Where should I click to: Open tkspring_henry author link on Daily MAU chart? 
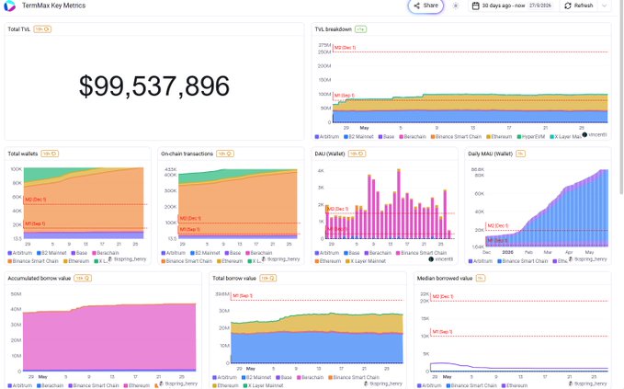588,259
